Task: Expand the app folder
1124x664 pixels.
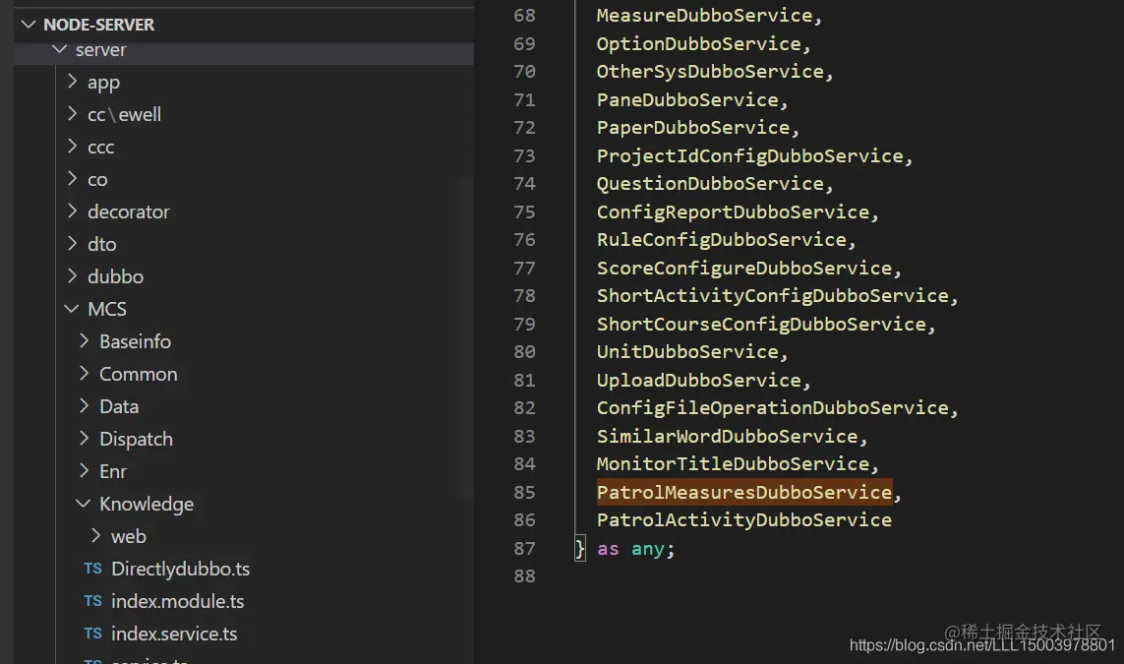Action: 72,82
